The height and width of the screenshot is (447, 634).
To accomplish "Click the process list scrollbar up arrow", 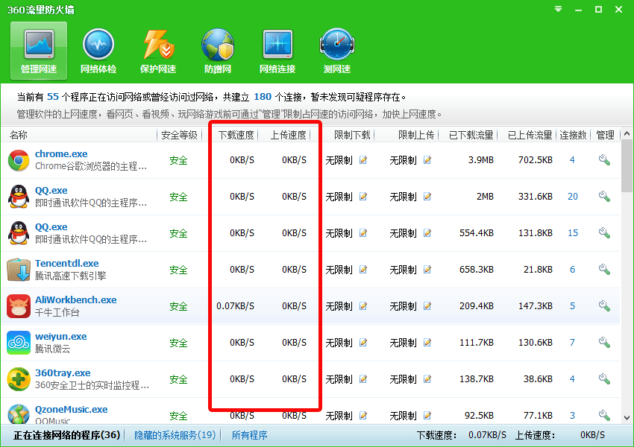I will click(627, 133).
